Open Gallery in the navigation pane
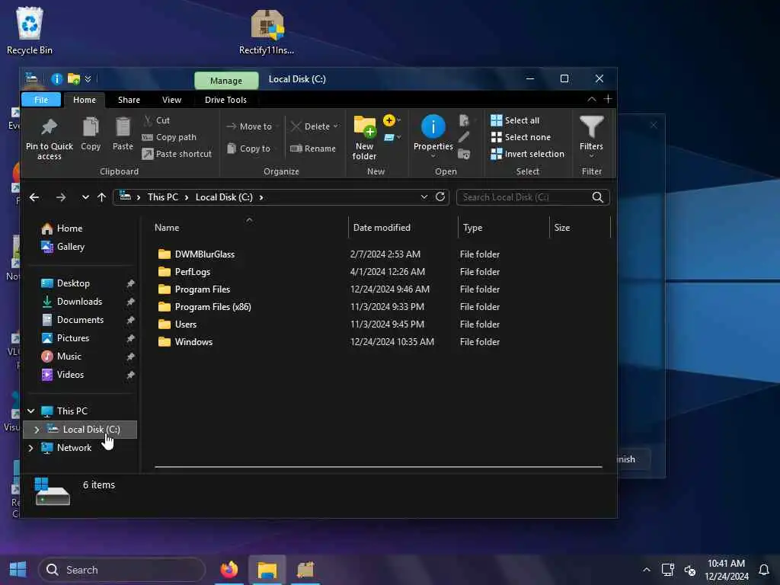This screenshot has width=780, height=585. tap(62, 247)
